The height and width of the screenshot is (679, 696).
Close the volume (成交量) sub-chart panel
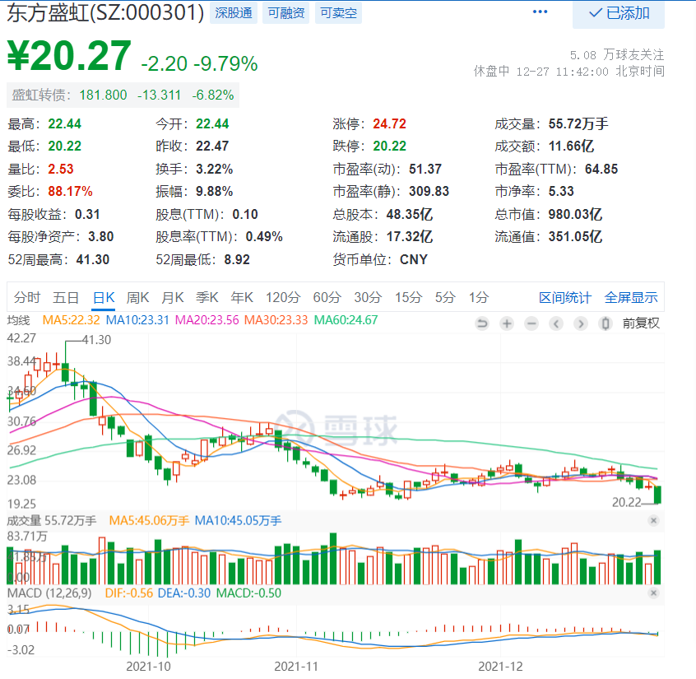point(653,520)
